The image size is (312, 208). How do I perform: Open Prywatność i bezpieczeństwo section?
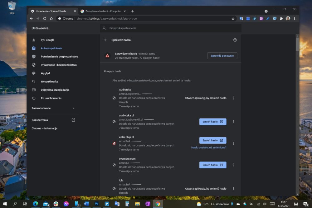point(59,65)
